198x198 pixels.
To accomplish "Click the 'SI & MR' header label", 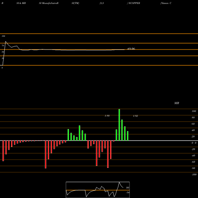I will click(x=21, y=3).
